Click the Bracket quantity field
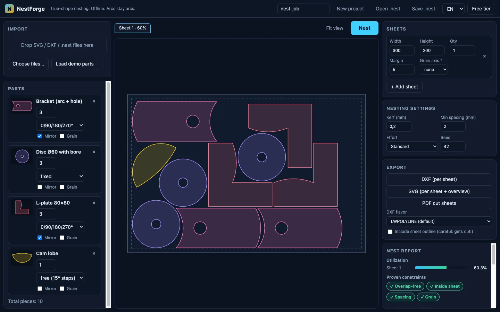Image resolution: width=500 pixels, height=312 pixels. click(46, 112)
